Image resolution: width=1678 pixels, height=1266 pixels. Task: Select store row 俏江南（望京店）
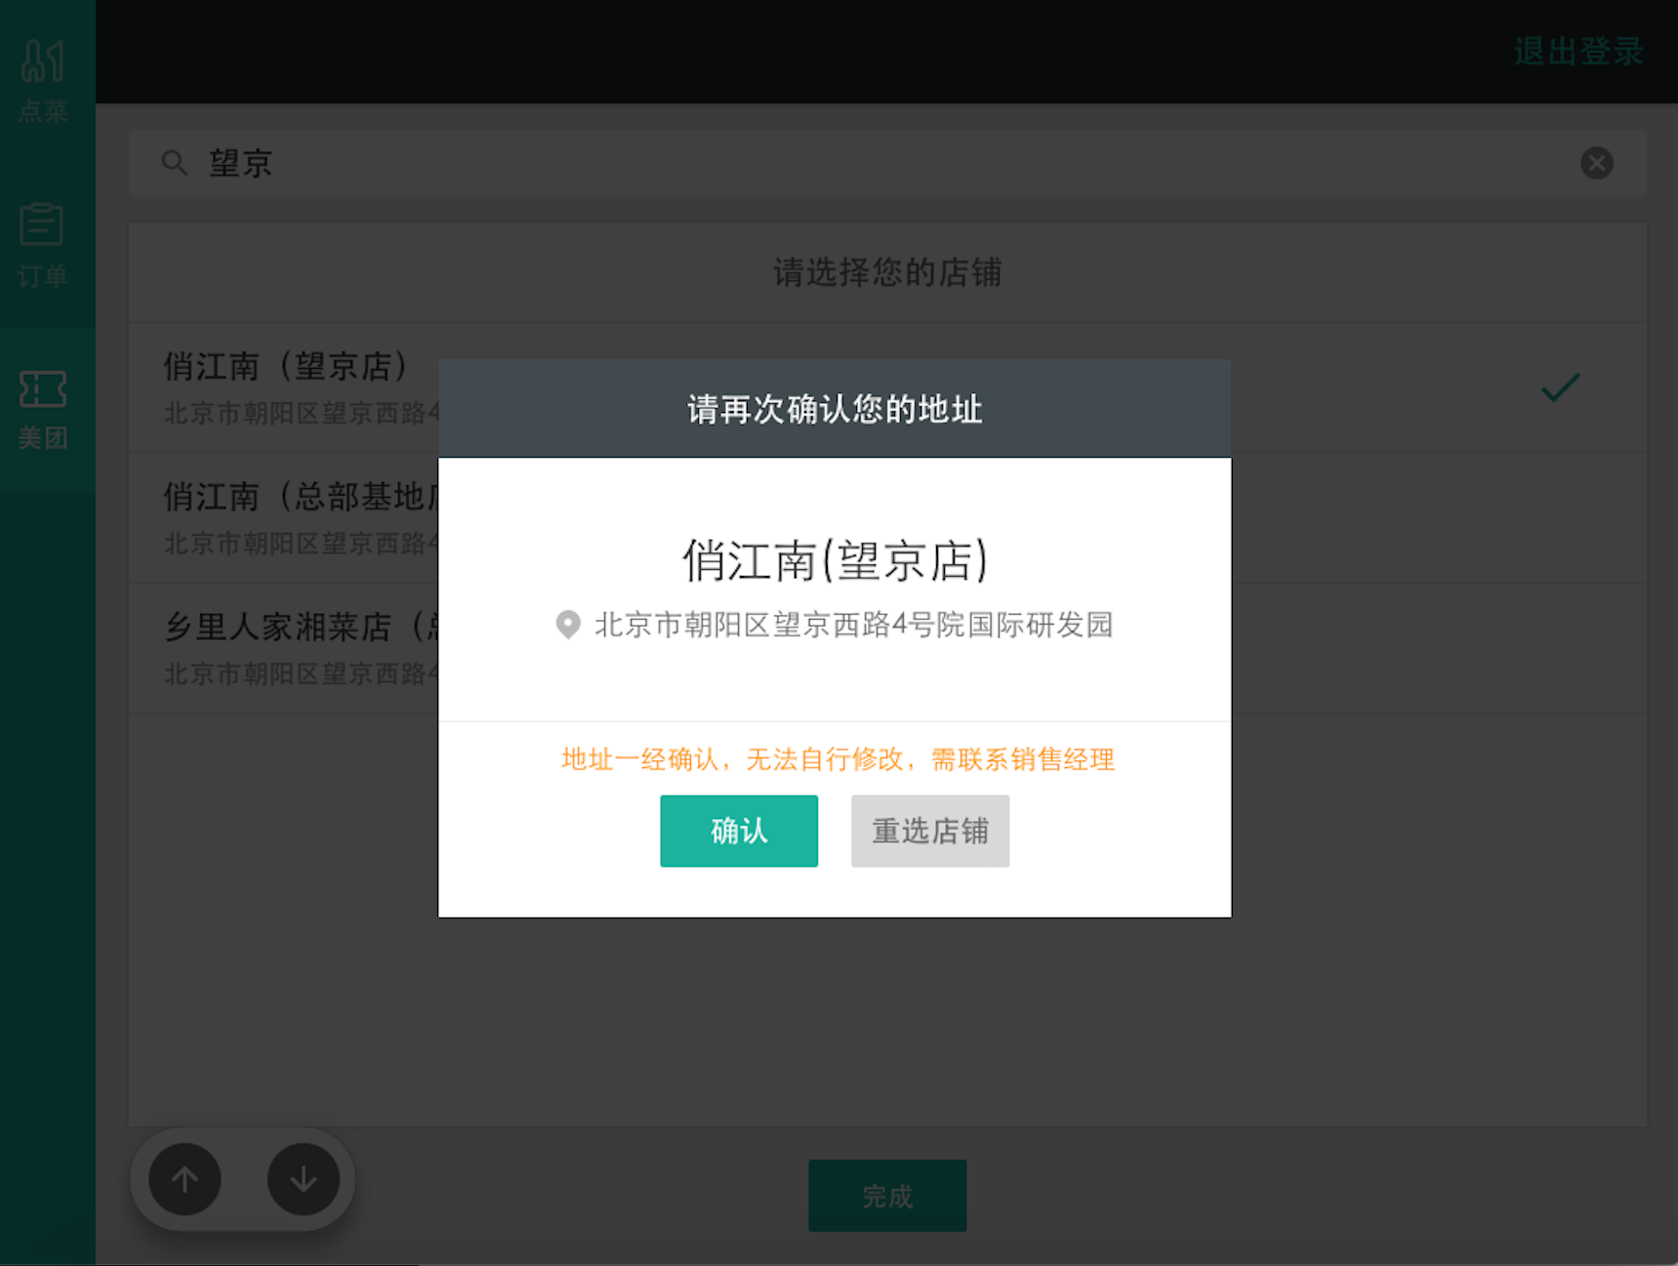coord(887,388)
